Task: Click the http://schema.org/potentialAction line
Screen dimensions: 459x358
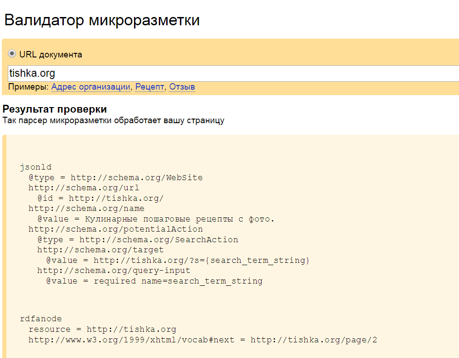Action: (116, 229)
